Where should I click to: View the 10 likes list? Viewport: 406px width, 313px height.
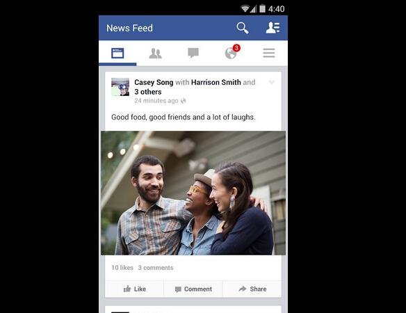tap(122, 268)
